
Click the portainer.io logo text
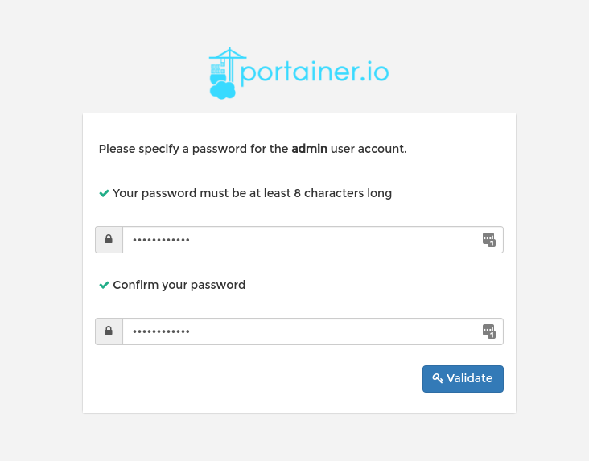click(x=315, y=73)
